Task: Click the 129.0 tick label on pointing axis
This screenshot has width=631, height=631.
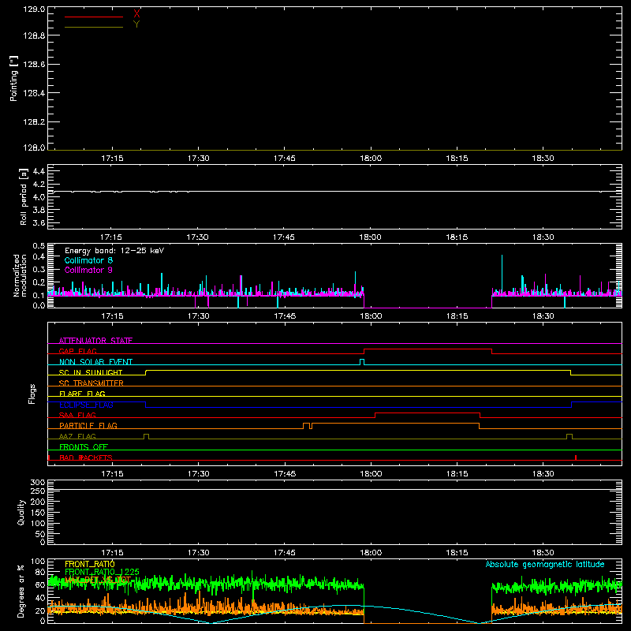Action: click(34, 9)
